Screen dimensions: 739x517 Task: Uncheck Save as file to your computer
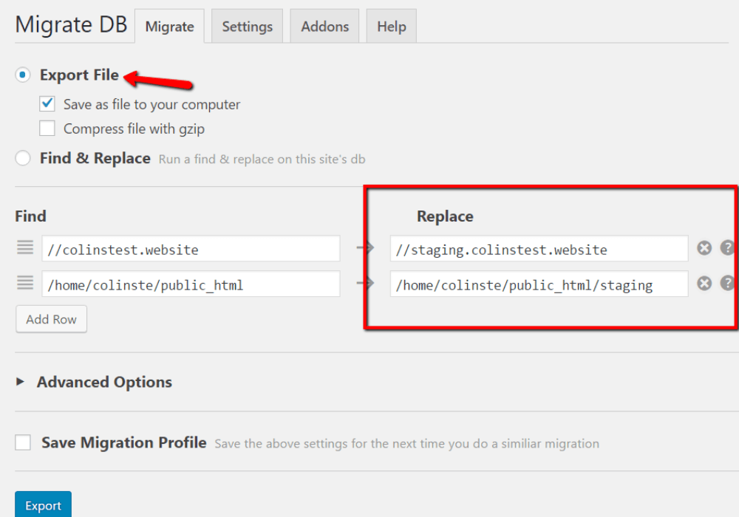47,104
